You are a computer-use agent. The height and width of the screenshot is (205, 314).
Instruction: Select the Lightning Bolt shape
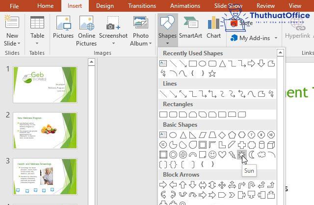(x=232, y=155)
